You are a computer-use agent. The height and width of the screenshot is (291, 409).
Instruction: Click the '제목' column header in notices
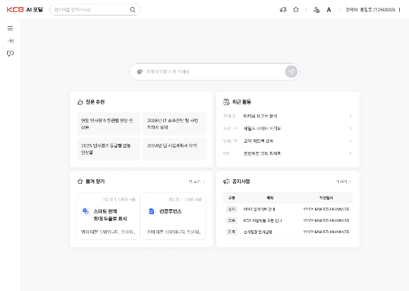pyautogui.click(x=270, y=198)
